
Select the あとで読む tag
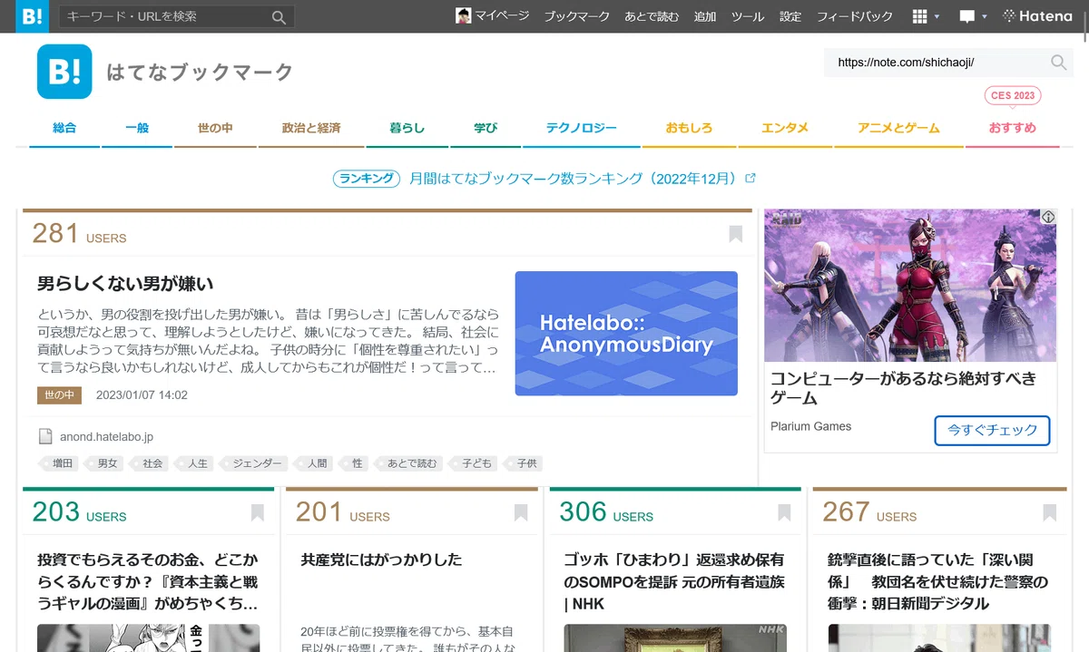410,463
